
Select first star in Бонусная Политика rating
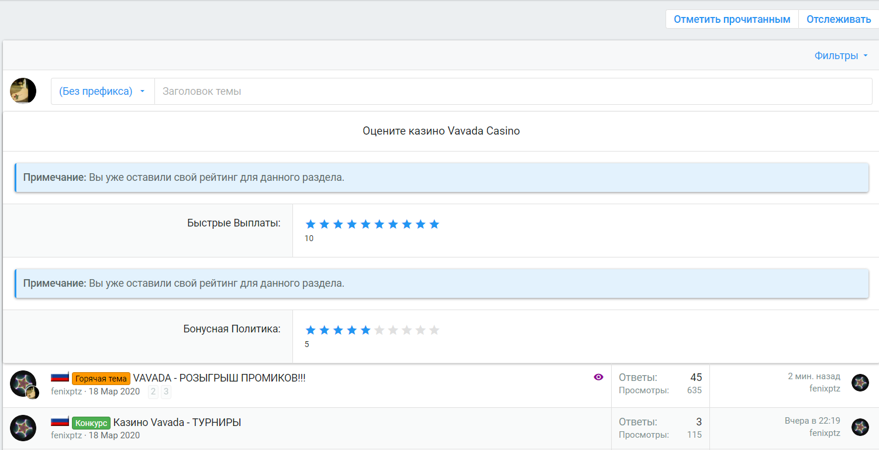[311, 330]
